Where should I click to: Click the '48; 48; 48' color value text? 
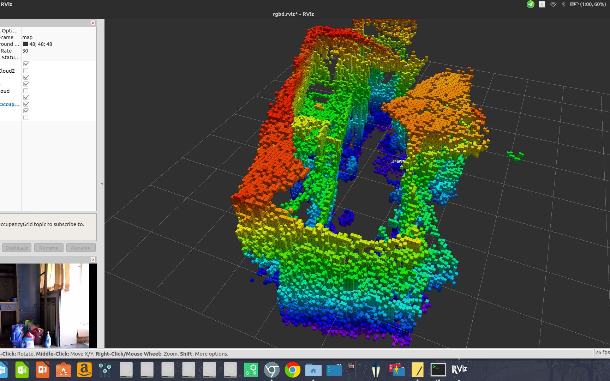[x=41, y=44]
